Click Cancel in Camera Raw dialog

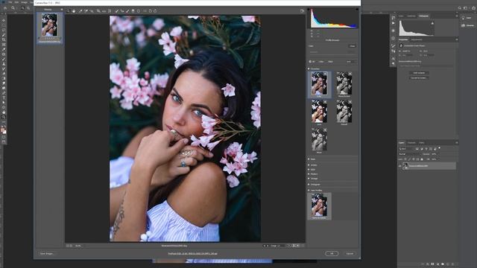click(x=350, y=253)
